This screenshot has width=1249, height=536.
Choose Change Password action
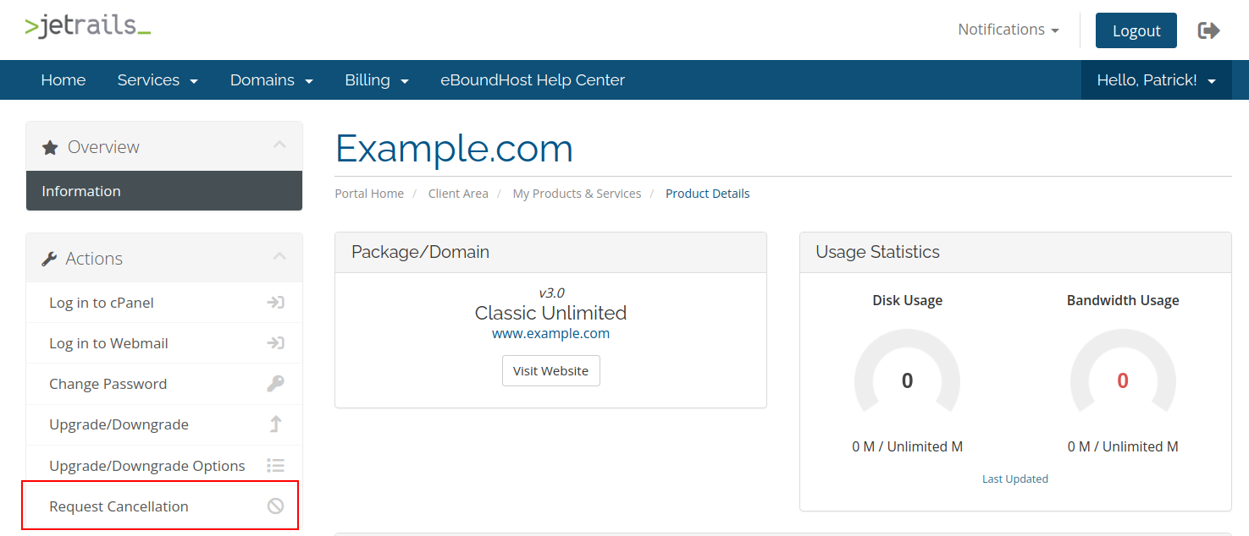164,384
